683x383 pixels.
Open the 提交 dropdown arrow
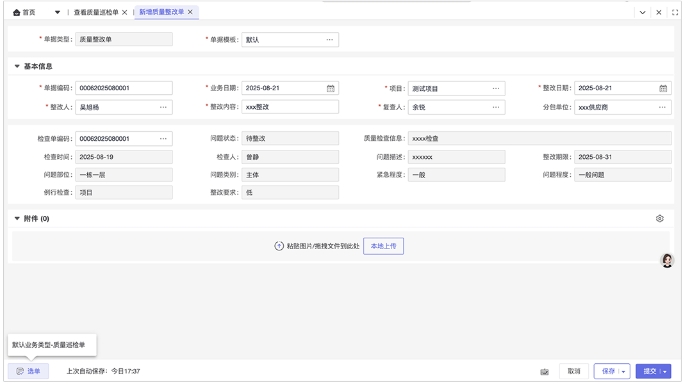pos(665,371)
